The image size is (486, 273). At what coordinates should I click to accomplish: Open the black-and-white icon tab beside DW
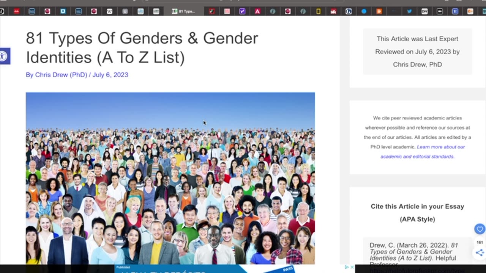[x=440, y=11]
